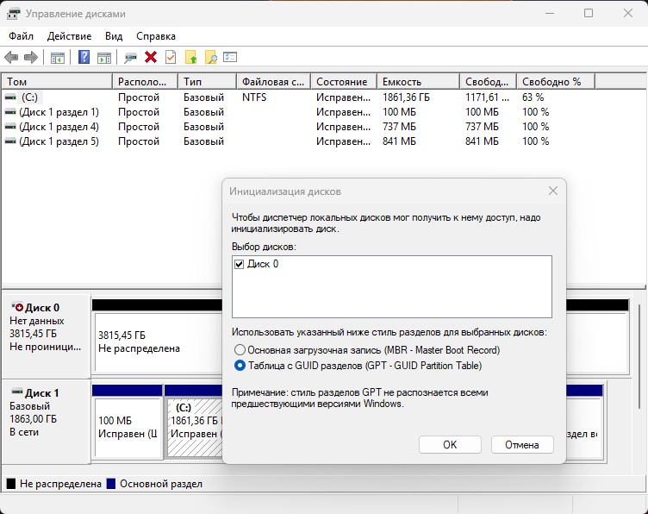Toggle the Диск 0 checkbox
This screenshot has height=514, width=648.
[x=240, y=265]
